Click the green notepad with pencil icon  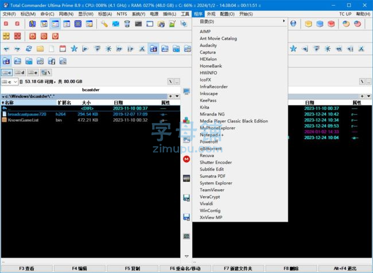(173, 24)
